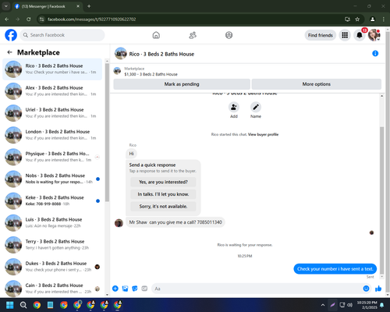
Task: Open Chrome menu three dots
Action: pos(384,19)
